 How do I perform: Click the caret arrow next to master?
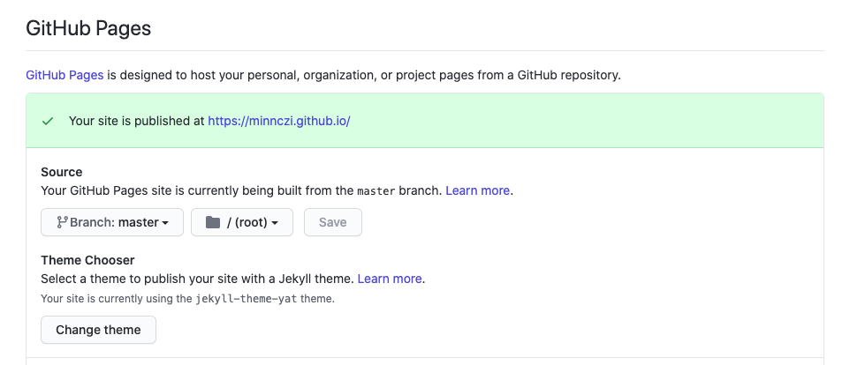point(165,224)
